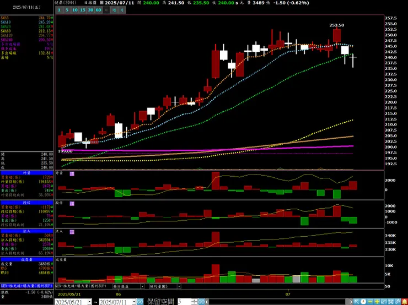Click the 外資 blue panel header
The height and width of the screenshot is (305, 408).
click(27, 173)
